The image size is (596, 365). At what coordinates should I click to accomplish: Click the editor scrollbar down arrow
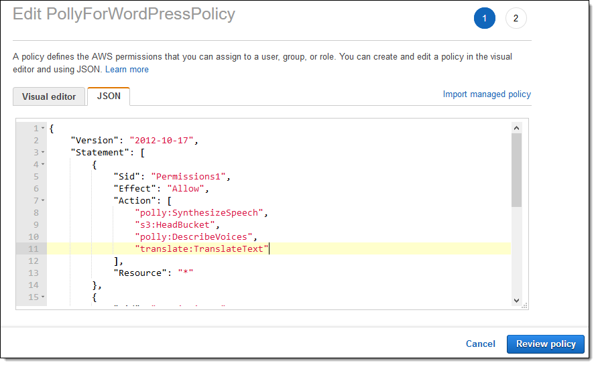tap(516, 300)
